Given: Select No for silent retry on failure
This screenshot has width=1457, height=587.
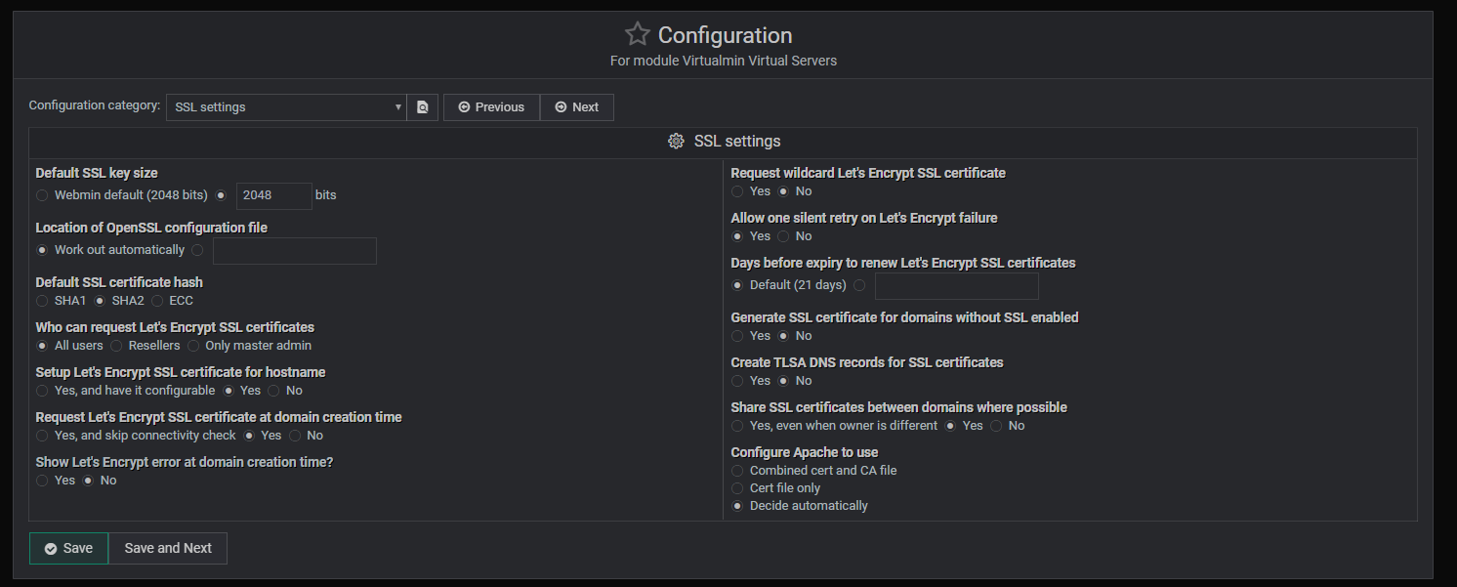Looking at the screenshot, I should point(784,236).
